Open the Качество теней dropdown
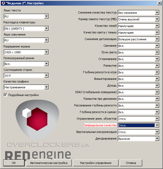This screenshot has width=163, height=169. 139,26
